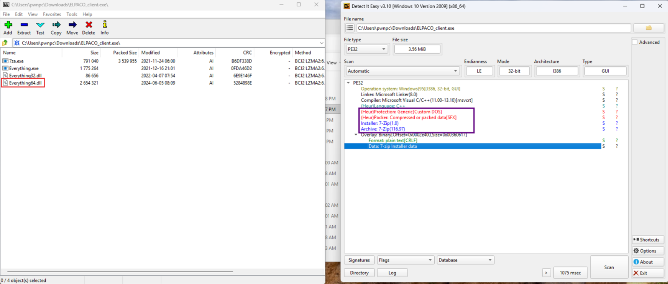The width and height of the screenshot is (668, 284).
Task: Open the Tools menu in 7-Zip
Action: click(71, 14)
